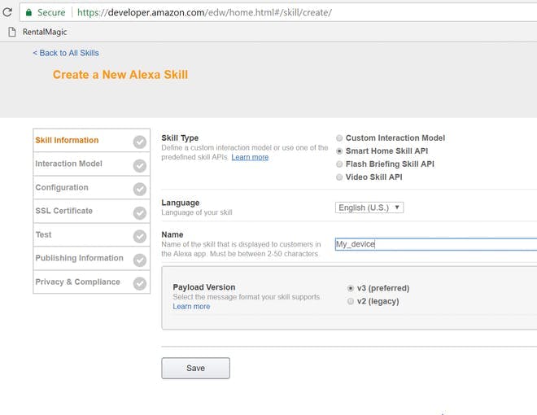This screenshot has width=537, height=415.
Task: Click the checkmark icon beside Privacy & Compliance
Action: (140, 283)
